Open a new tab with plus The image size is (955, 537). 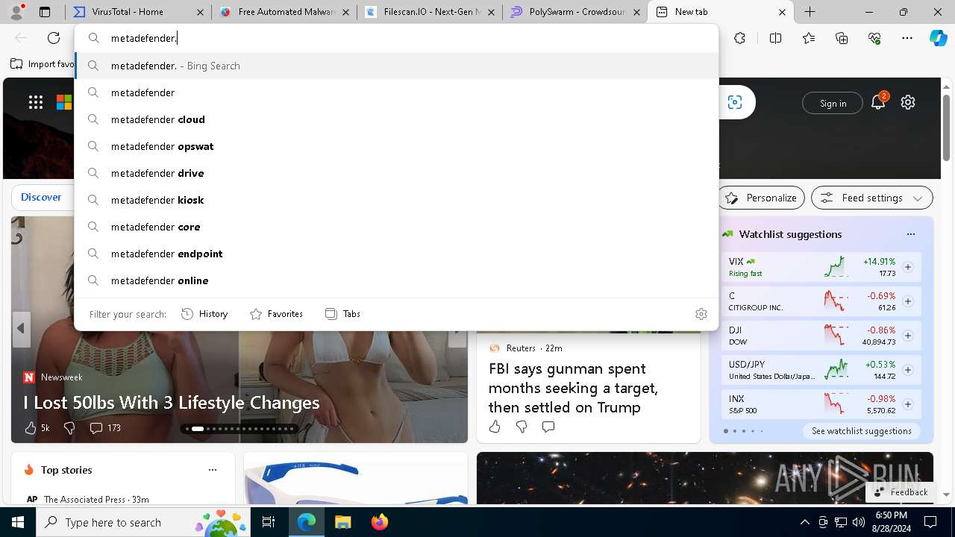810,12
